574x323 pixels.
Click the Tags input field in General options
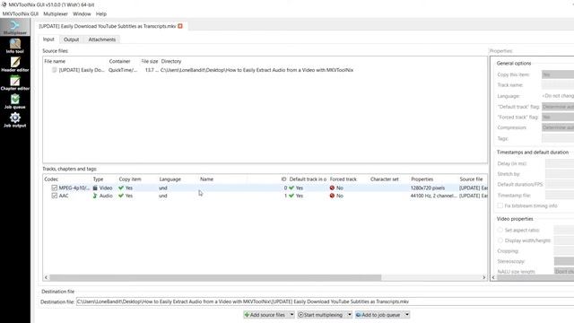point(558,138)
